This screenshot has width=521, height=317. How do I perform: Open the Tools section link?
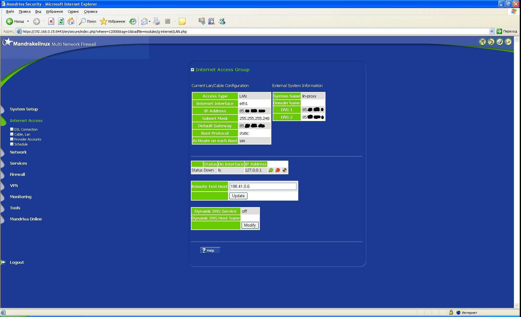pyautogui.click(x=15, y=208)
